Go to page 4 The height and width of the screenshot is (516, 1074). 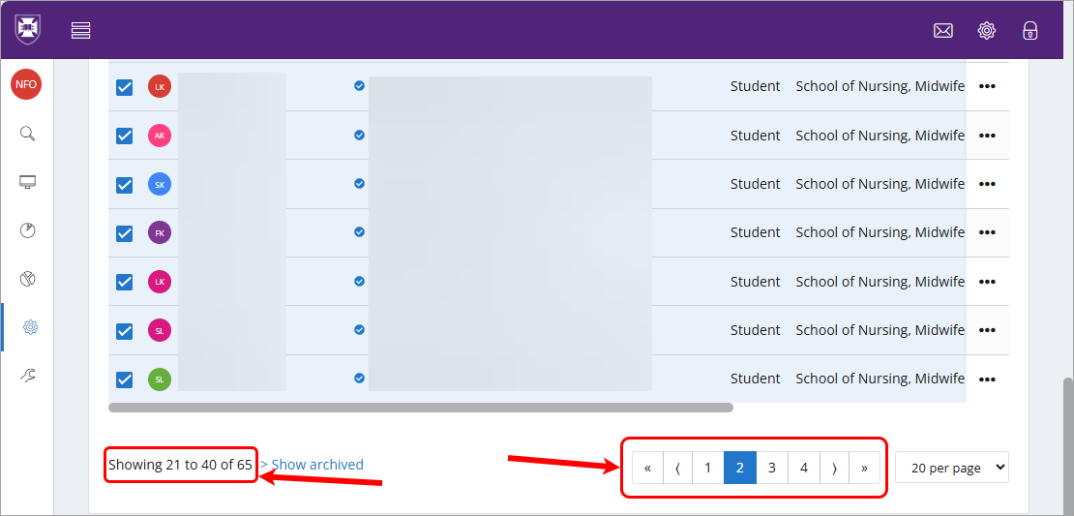[x=804, y=468]
